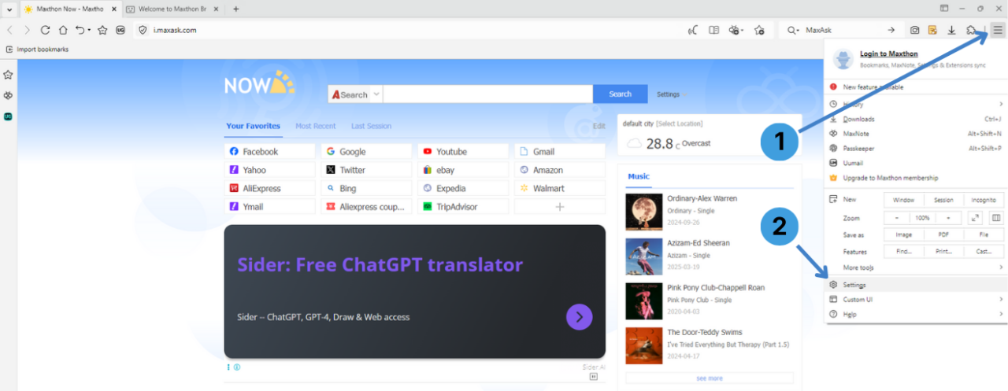Screen dimensions: 1008x391
Task: Open the downloads arrow toolbar icon
Action: (x=951, y=30)
